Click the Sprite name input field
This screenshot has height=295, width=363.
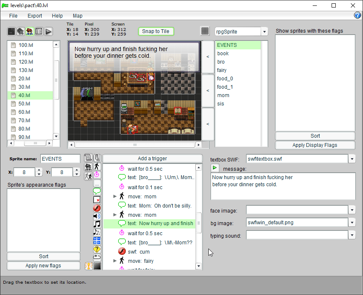(60, 159)
